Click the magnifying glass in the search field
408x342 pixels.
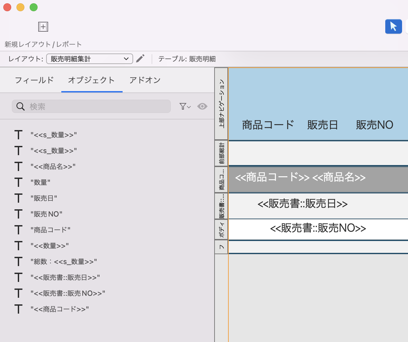point(20,106)
